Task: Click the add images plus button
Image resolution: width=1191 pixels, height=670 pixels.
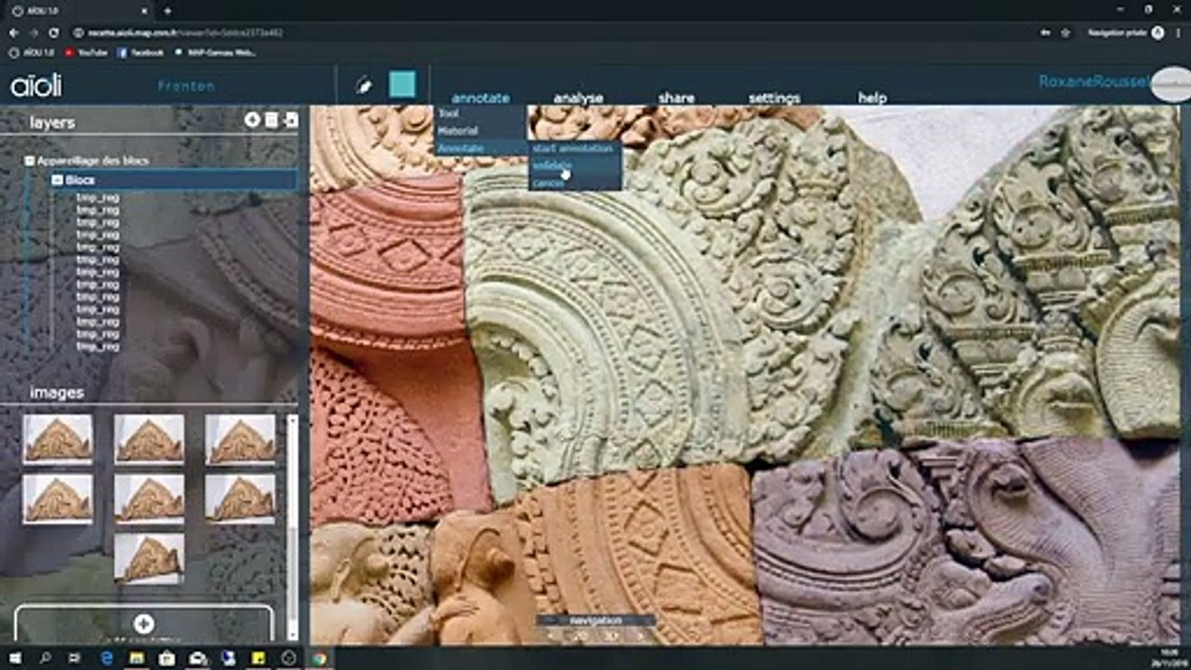Action: point(143,624)
